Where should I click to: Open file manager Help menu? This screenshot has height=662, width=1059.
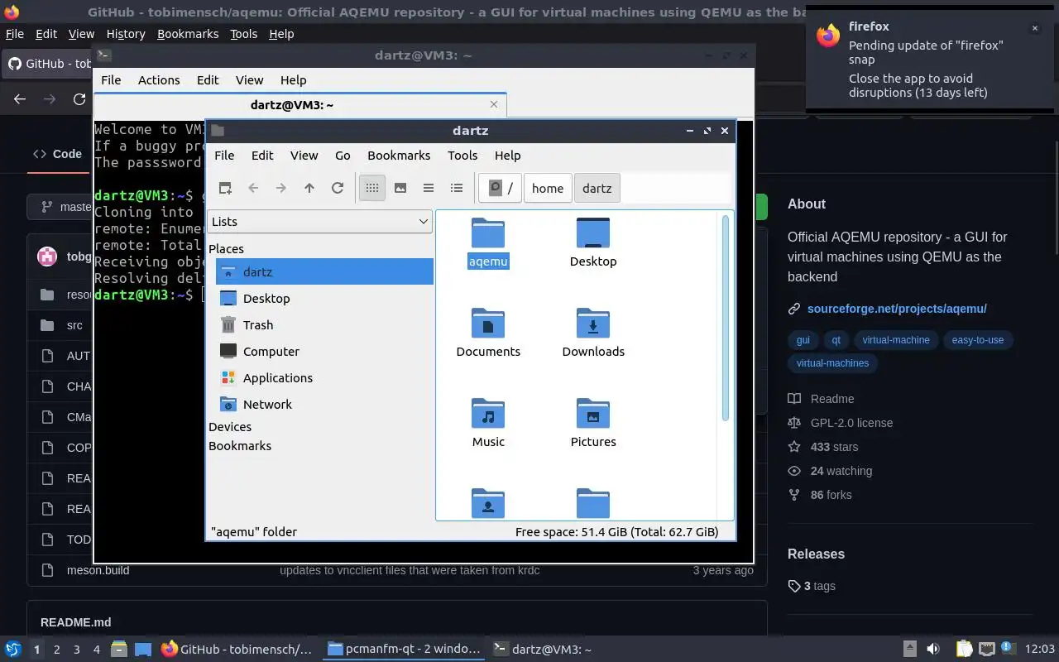pos(507,155)
